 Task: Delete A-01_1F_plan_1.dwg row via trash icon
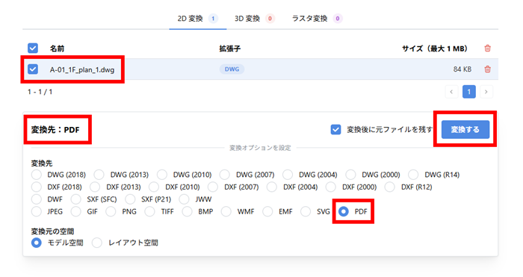tap(487, 69)
